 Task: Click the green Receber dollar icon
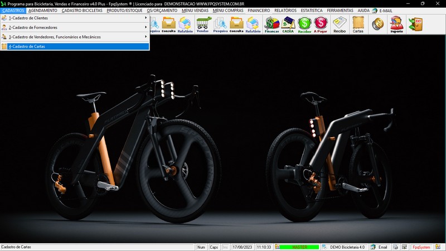click(x=304, y=24)
